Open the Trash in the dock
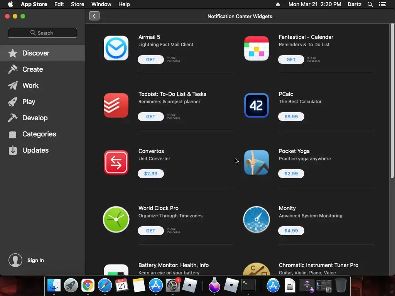 point(341,286)
